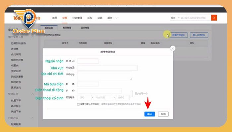Image resolution: width=232 pixels, height=132 pixels.
Task: Collapse the 打款方式 sidebar section
Action: [33, 118]
